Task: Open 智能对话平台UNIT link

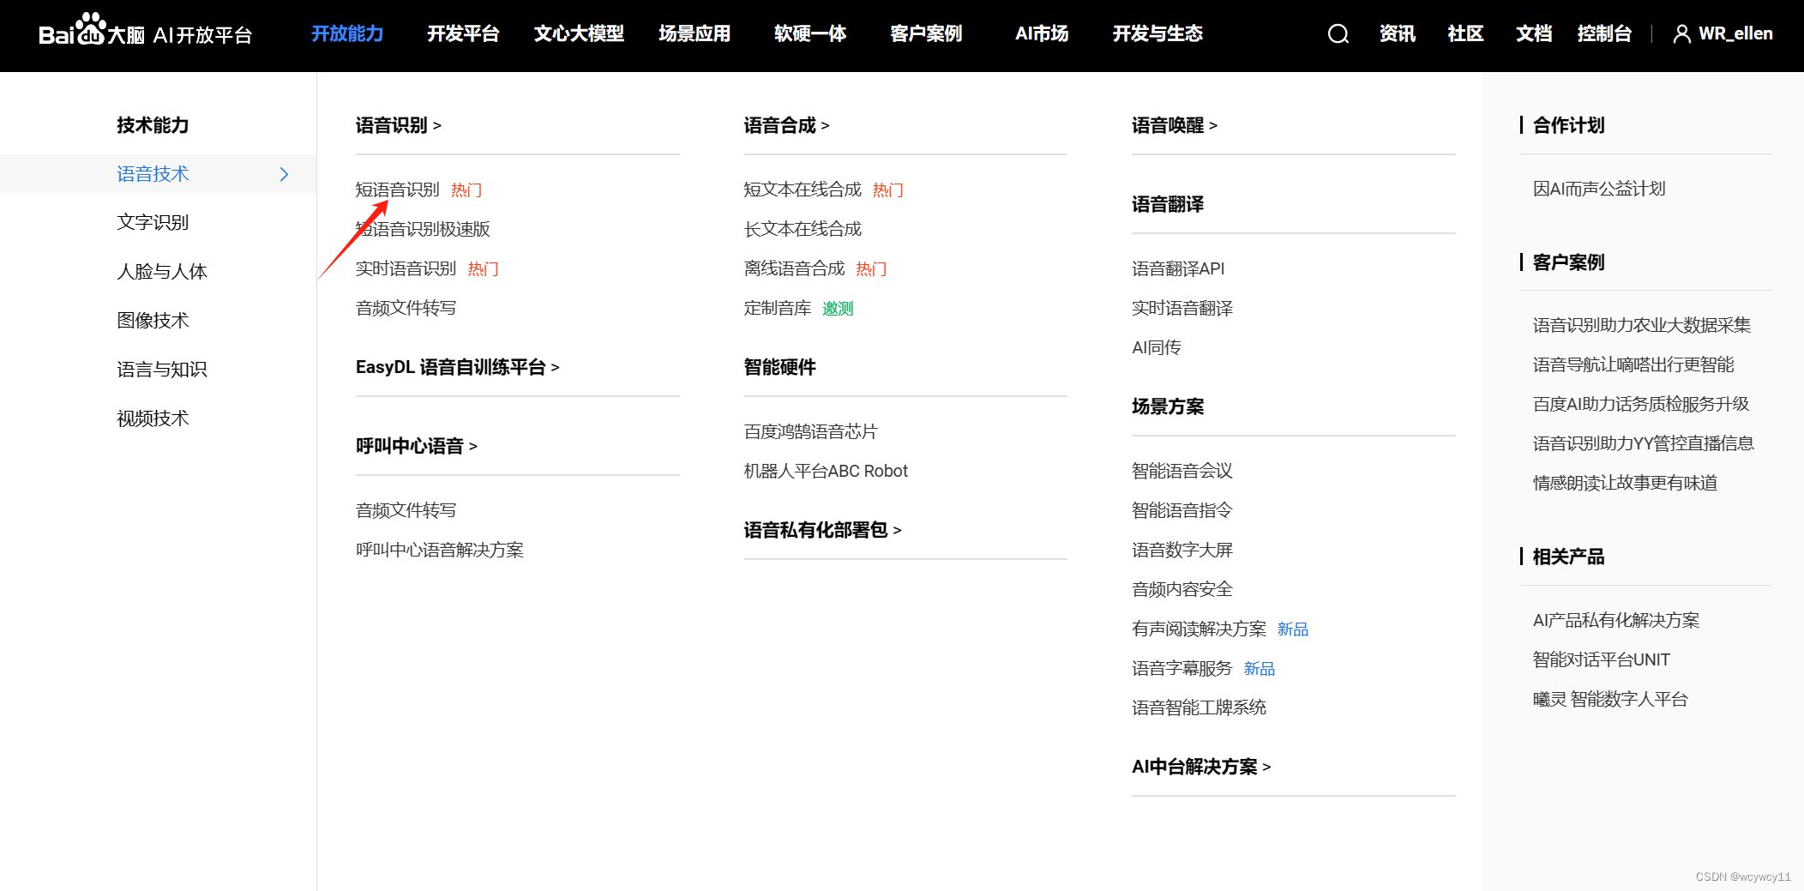Action: [x=1602, y=659]
